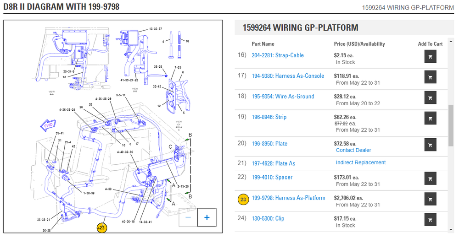This screenshot has width=459, height=238.
Task: Select item number 16) in list
Action: point(242,55)
